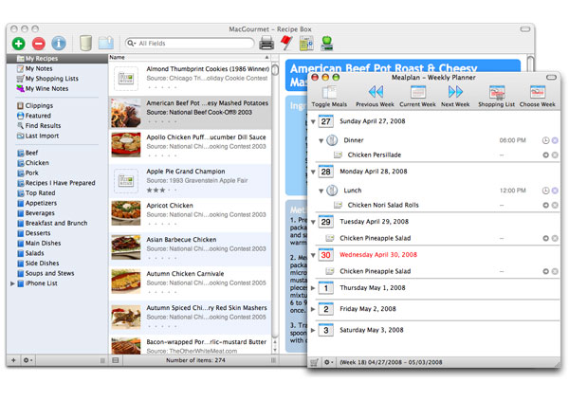This screenshot has height=419, width=569.
Task: Collapse the Lunch meal group
Action: [321, 191]
